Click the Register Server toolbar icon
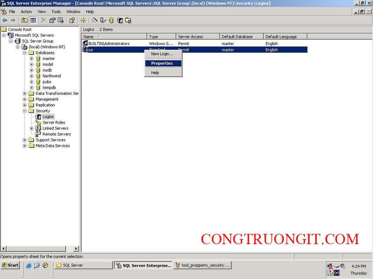 point(103,20)
